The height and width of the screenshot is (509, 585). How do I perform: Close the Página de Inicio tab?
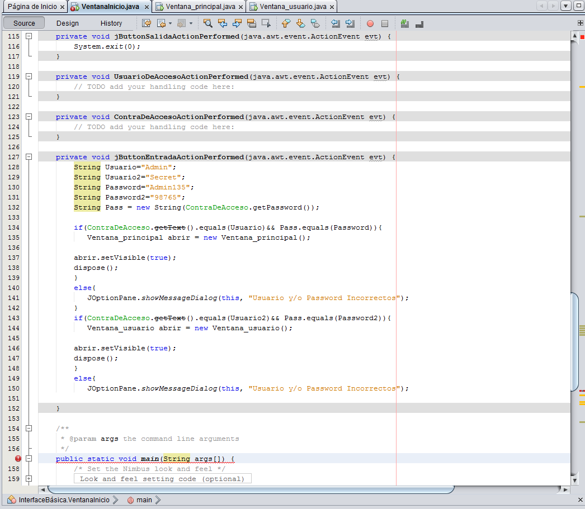[62, 7]
